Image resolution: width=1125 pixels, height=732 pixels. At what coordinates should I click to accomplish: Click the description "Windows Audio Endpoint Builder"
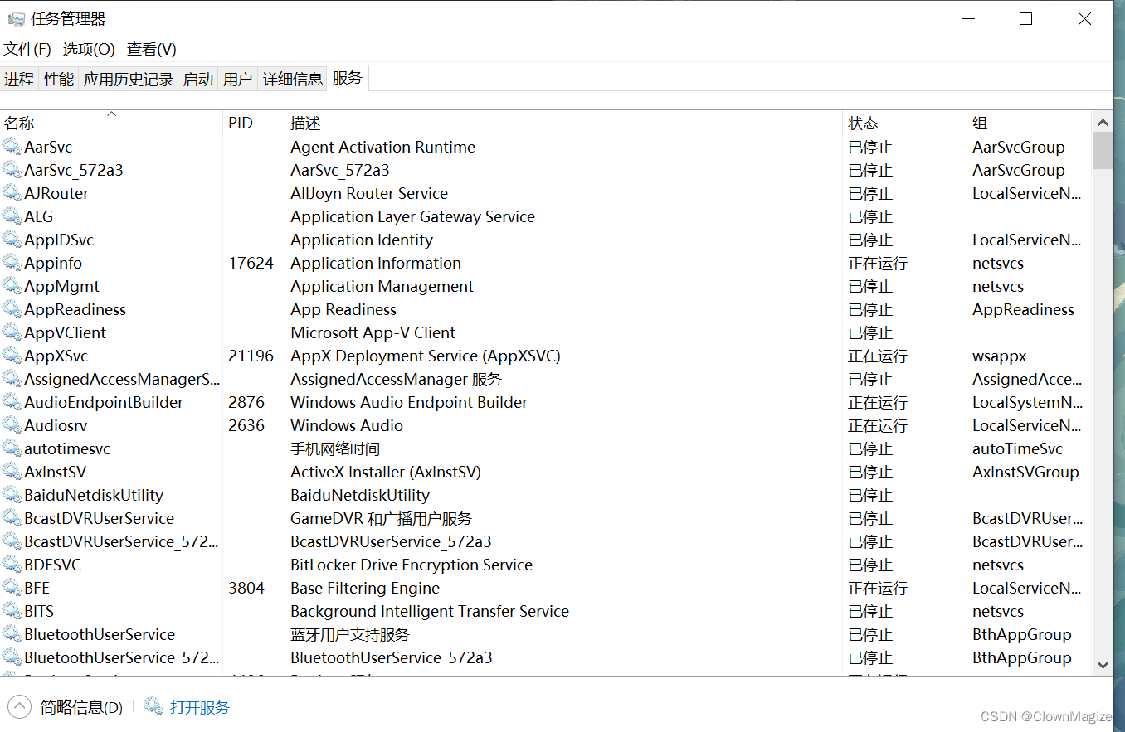point(409,402)
